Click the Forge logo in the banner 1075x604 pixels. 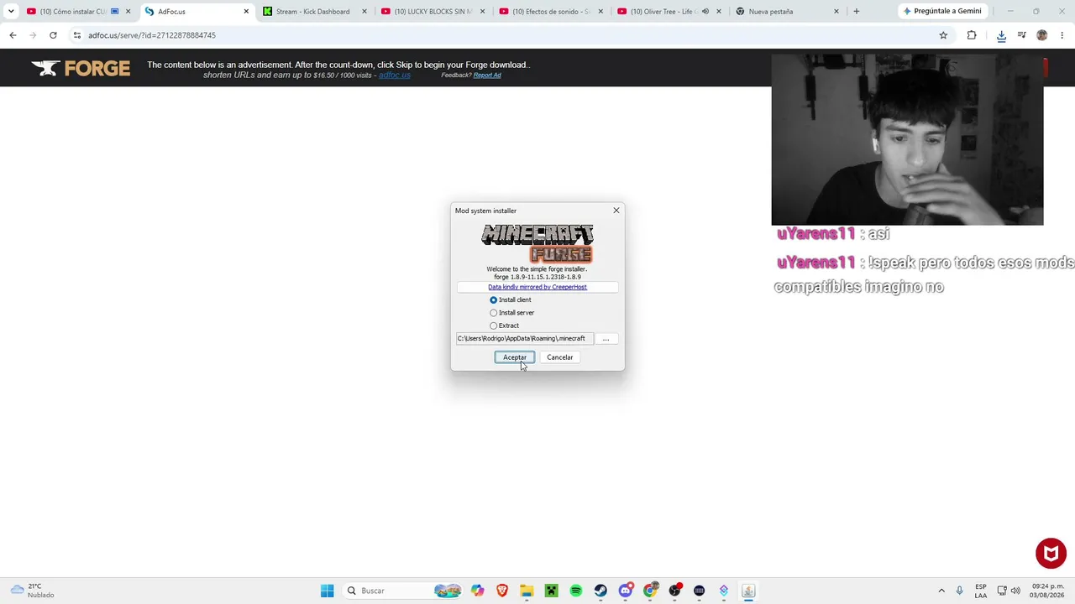click(81, 68)
